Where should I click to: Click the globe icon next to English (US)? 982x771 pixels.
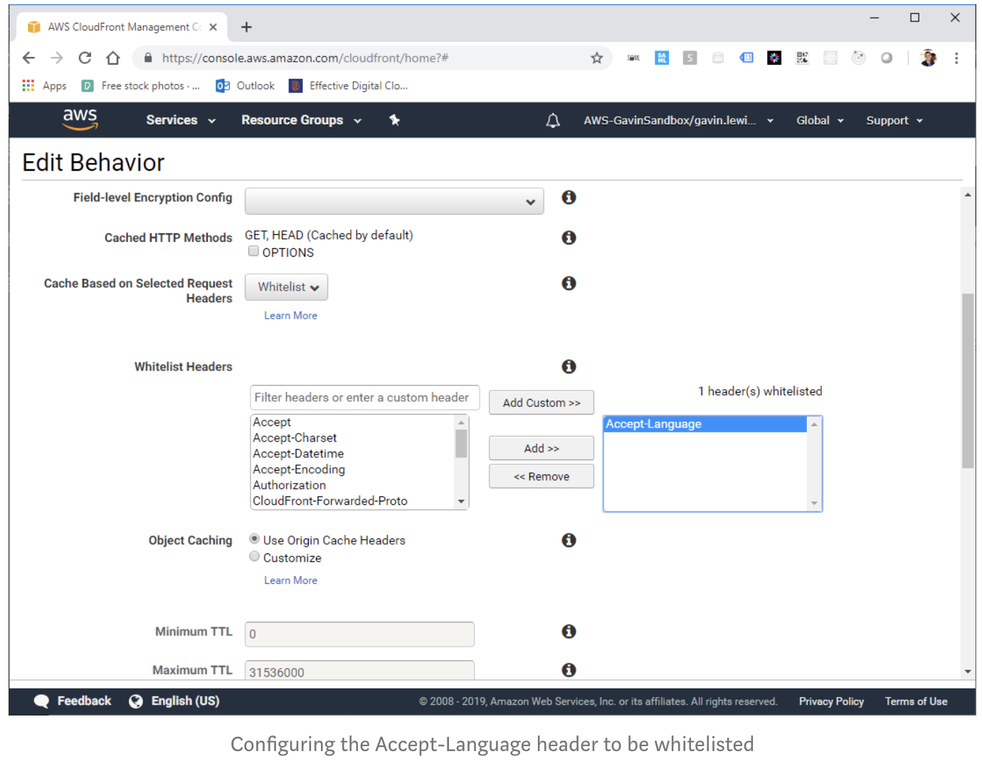(x=136, y=701)
